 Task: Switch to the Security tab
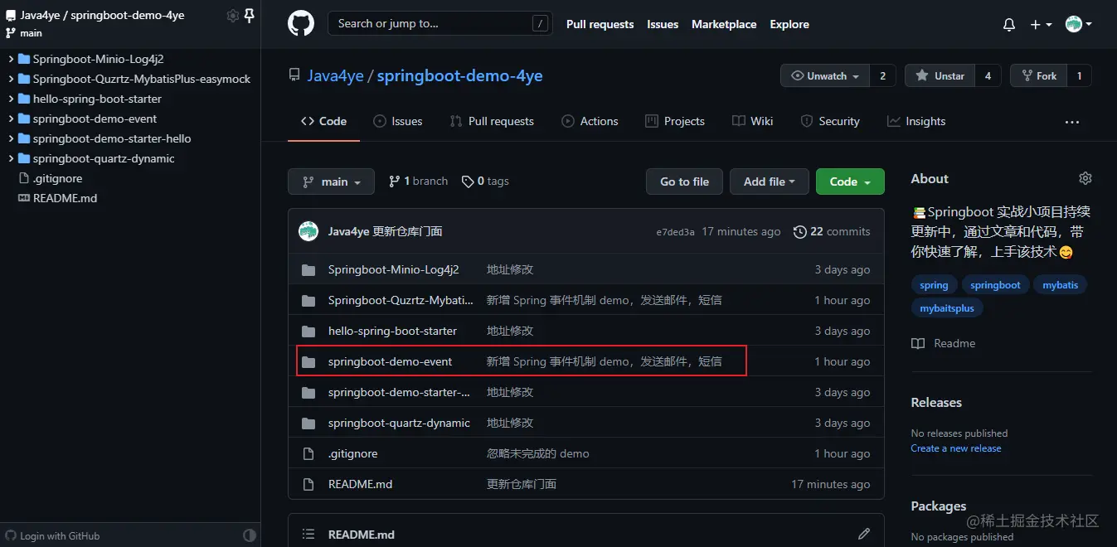(x=830, y=121)
